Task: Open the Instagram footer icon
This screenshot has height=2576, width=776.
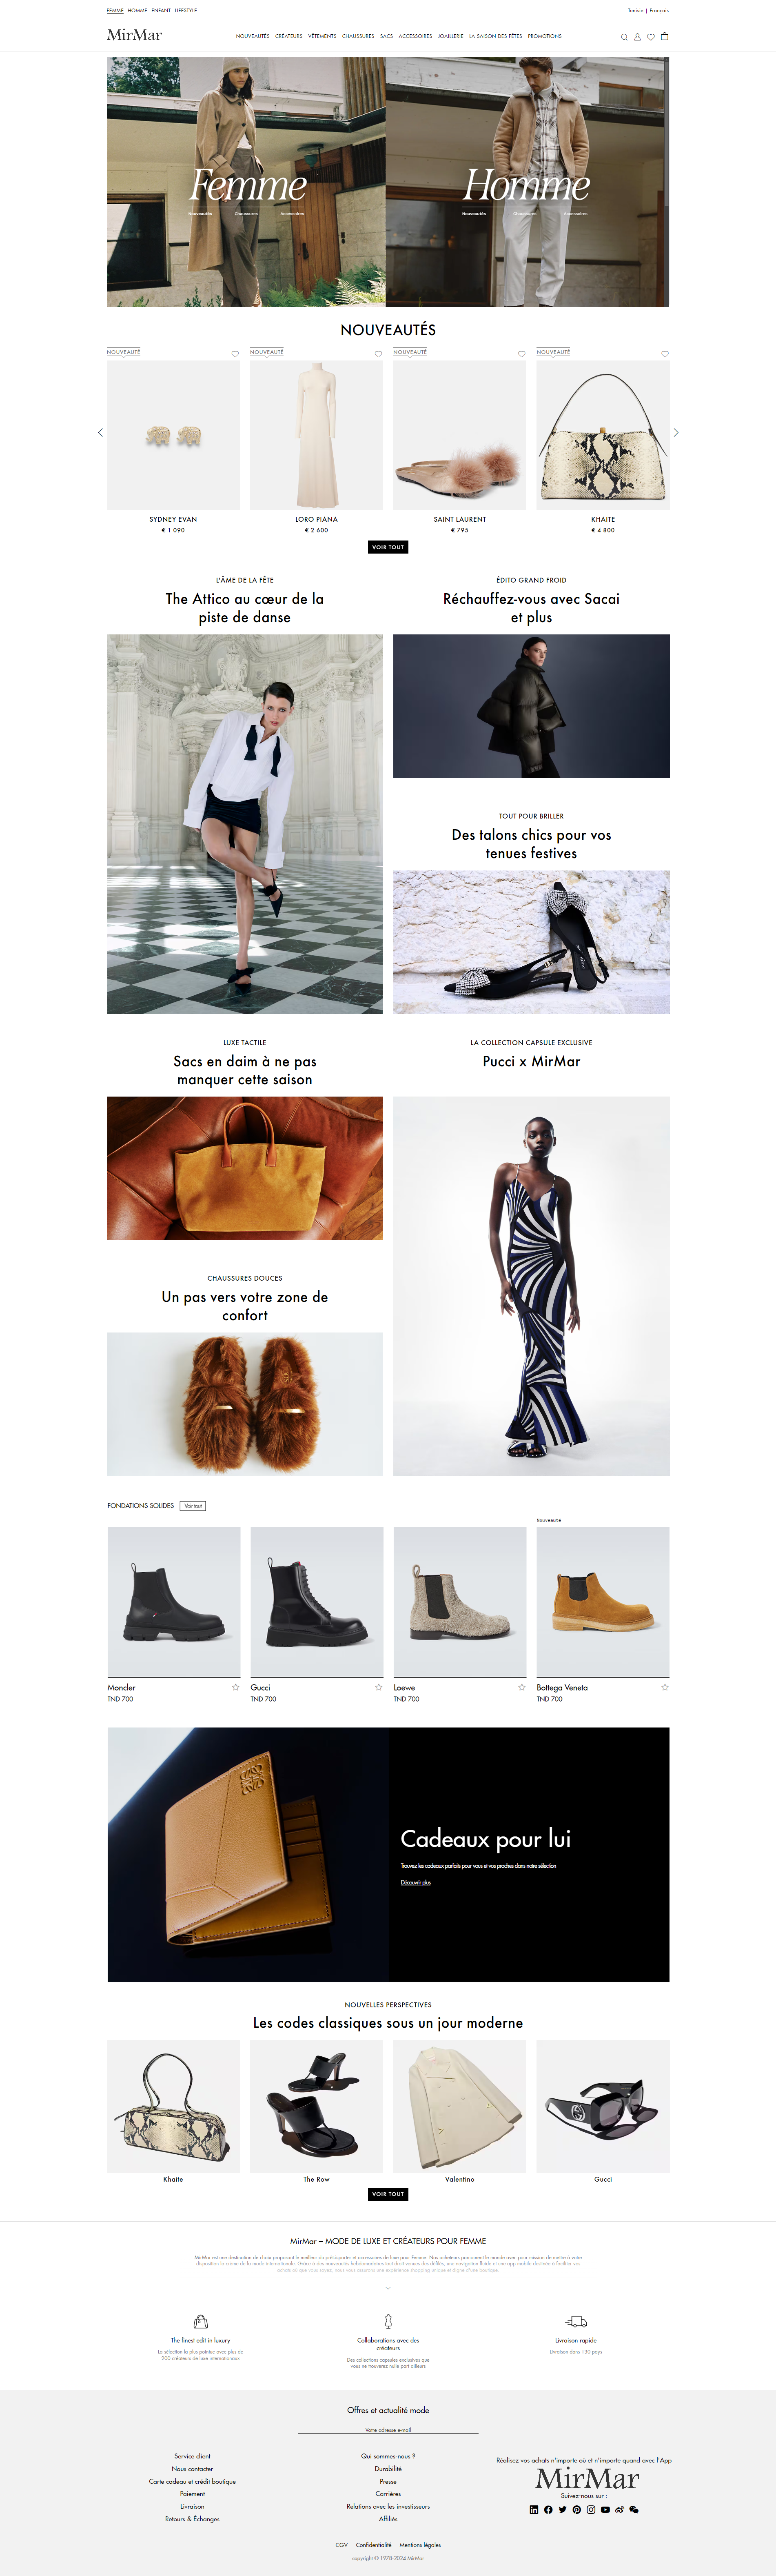Action: (591, 2509)
